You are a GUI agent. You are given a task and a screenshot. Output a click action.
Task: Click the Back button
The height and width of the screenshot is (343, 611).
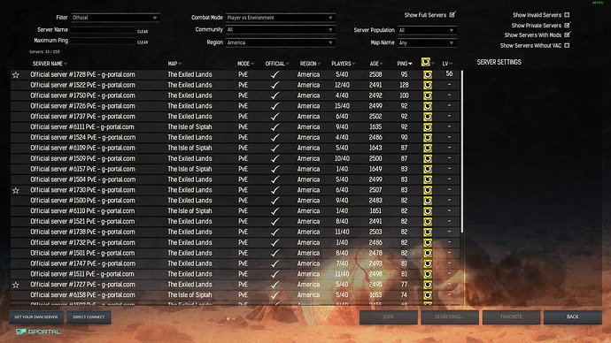point(573,317)
